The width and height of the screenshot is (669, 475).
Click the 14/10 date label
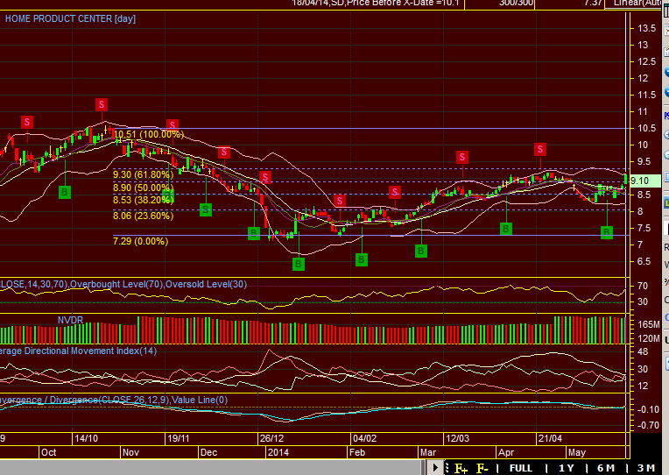(86, 439)
